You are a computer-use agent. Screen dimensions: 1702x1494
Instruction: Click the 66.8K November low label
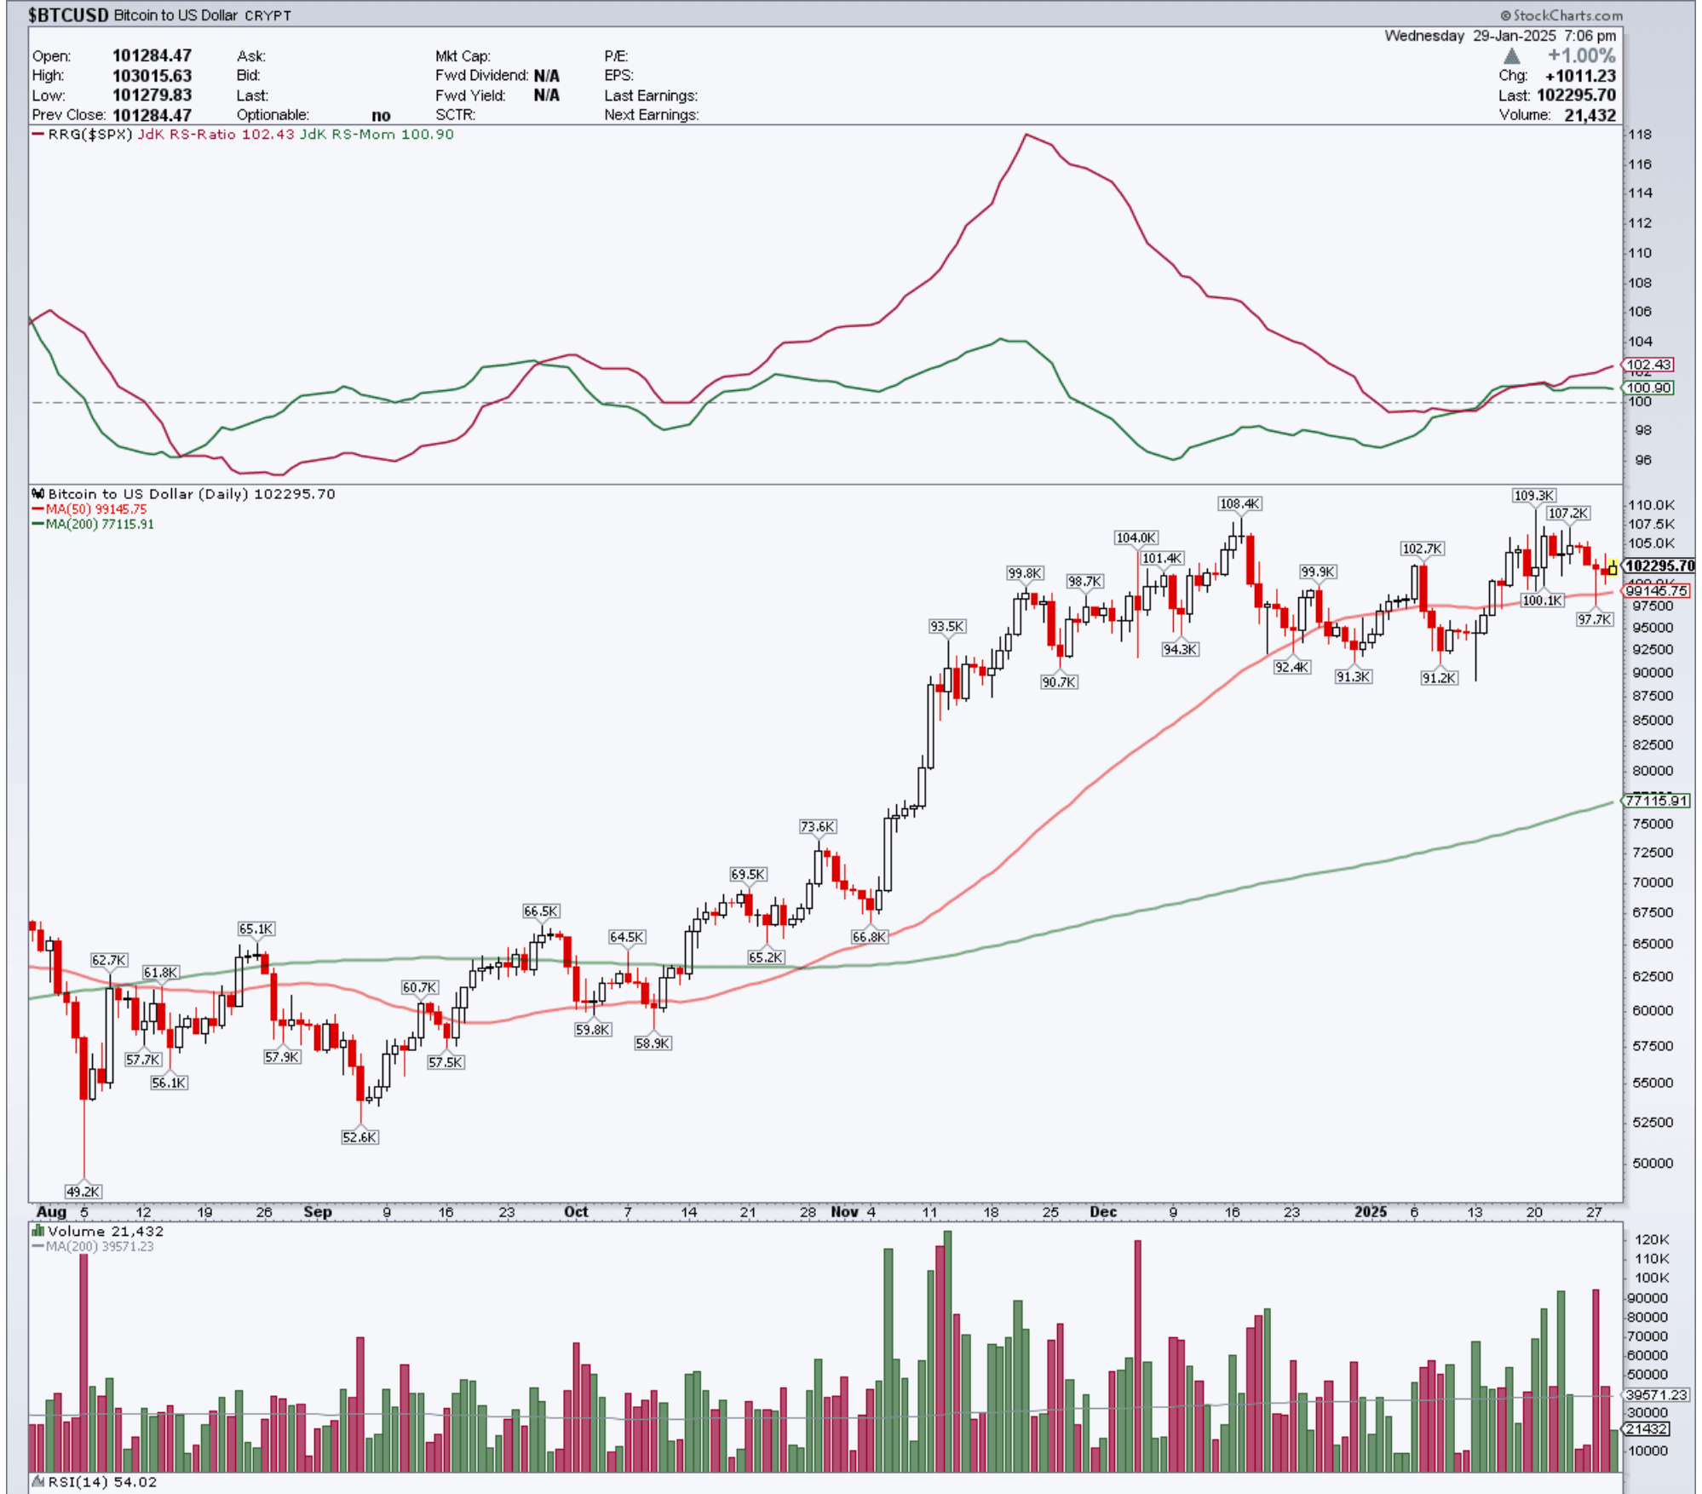point(870,937)
